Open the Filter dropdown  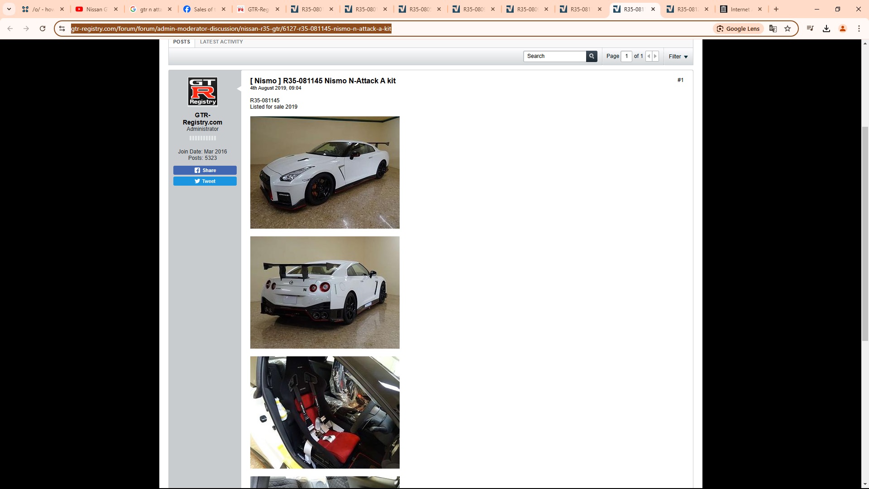[678, 57]
